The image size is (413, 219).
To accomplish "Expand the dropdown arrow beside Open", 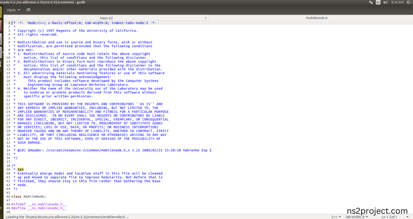I will [x=19, y=10].
